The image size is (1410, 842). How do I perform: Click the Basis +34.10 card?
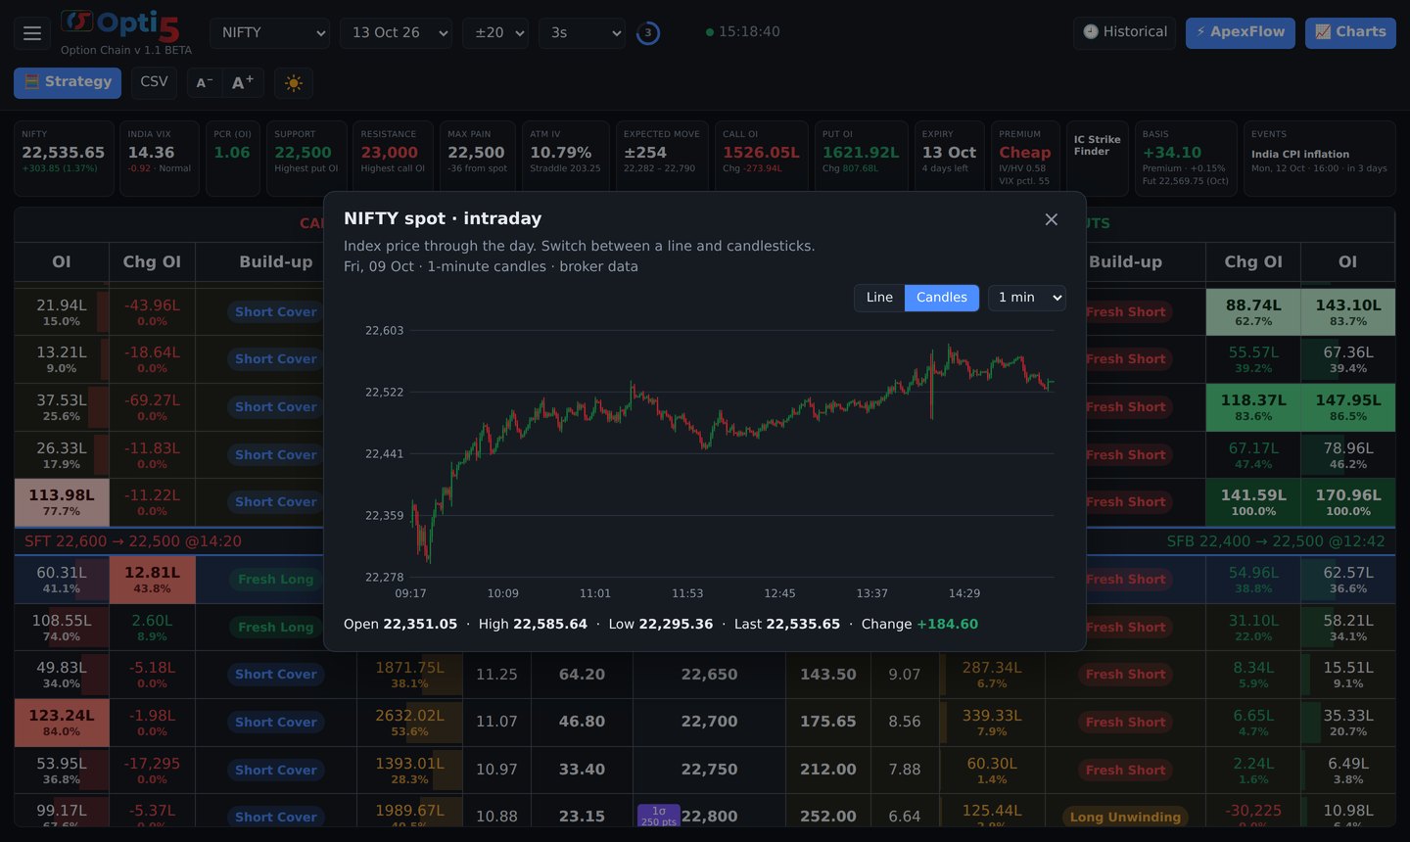pyautogui.click(x=1186, y=159)
